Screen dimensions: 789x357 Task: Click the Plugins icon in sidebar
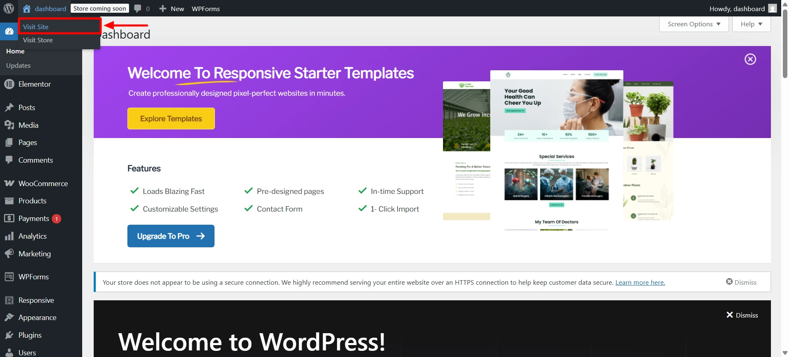9,335
